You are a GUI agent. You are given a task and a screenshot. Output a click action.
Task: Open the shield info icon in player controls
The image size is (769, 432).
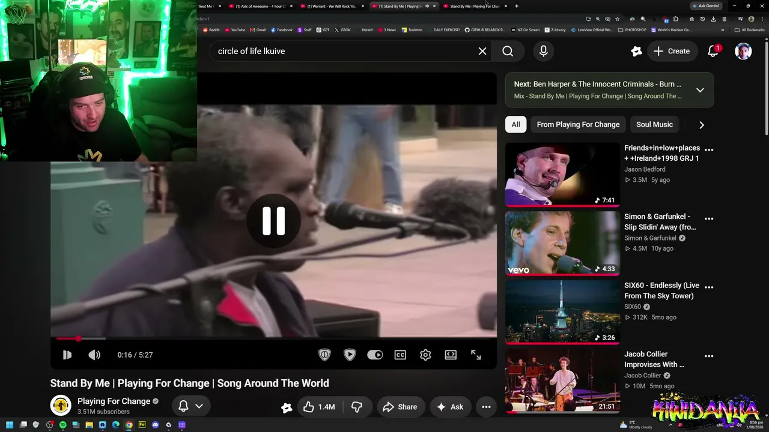click(x=324, y=355)
